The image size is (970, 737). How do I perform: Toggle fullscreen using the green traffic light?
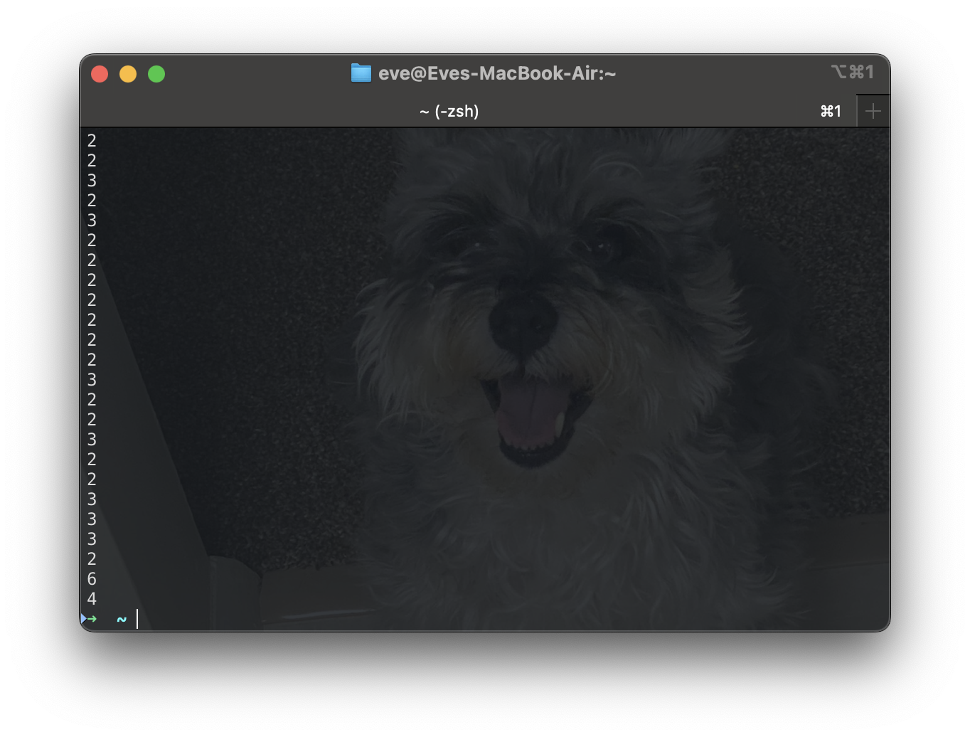[156, 73]
